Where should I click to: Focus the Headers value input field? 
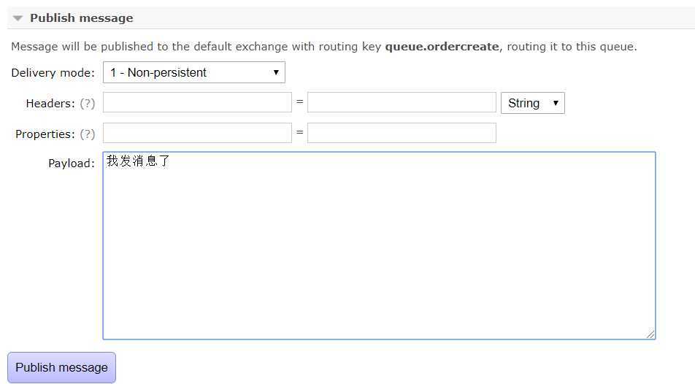402,102
